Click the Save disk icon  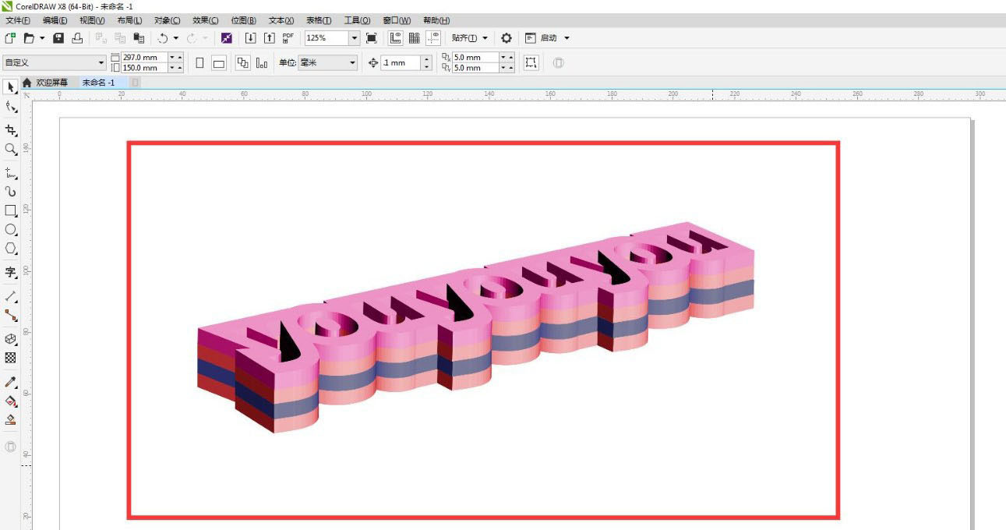[58, 38]
